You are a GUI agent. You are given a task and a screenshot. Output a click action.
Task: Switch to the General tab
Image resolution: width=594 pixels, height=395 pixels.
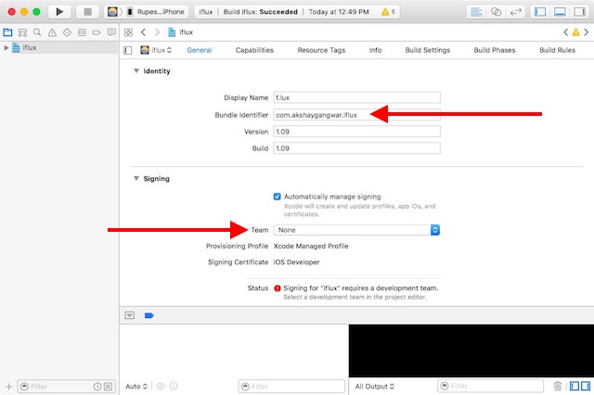coord(200,50)
